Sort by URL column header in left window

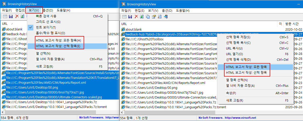click(5, 24)
